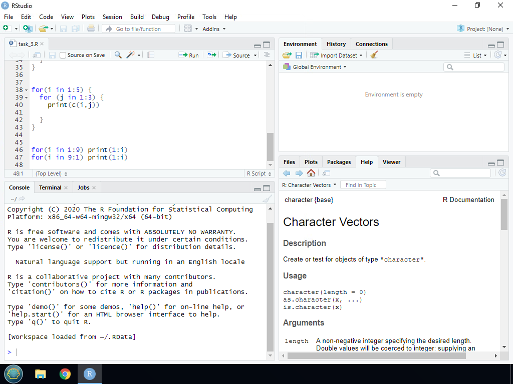
Task: Switch to the Packages tab
Action: pyautogui.click(x=339, y=162)
